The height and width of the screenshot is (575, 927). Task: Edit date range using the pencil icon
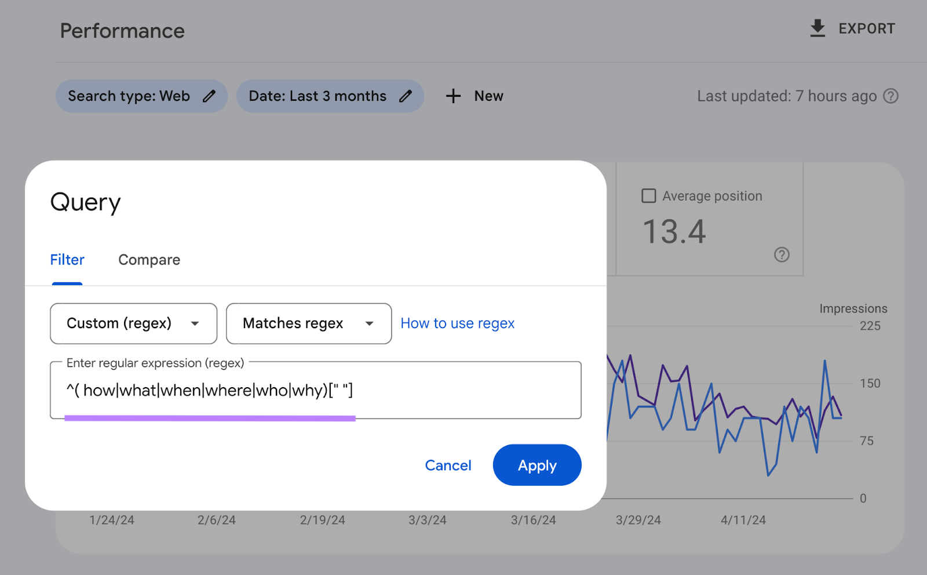pyautogui.click(x=406, y=96)
